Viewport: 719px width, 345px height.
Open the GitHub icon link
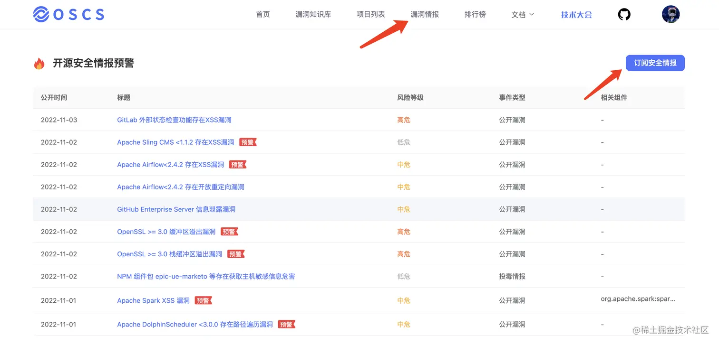(x=624, y=14)
